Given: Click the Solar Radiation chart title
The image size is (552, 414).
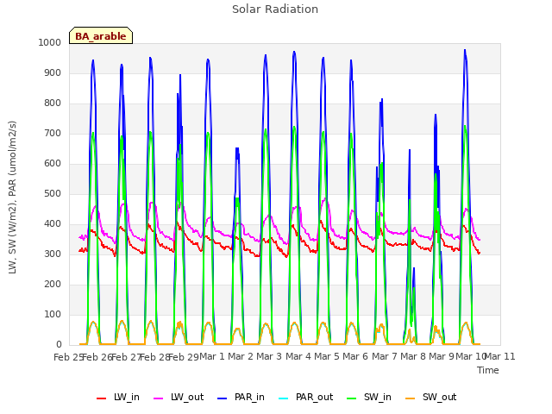Looking at the screenshot, I should point(275,9).
